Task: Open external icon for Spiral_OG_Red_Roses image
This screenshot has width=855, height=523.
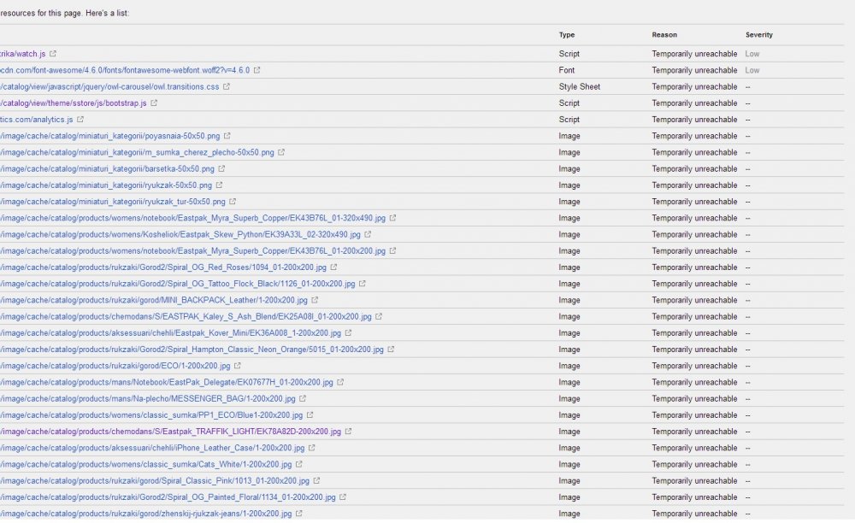Action: coord(333,267)
